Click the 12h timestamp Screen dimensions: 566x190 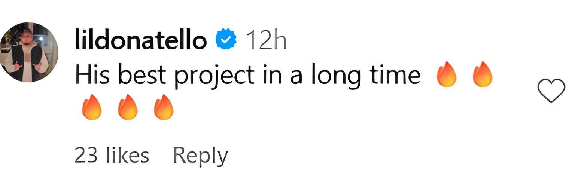(x=266, y=40)
